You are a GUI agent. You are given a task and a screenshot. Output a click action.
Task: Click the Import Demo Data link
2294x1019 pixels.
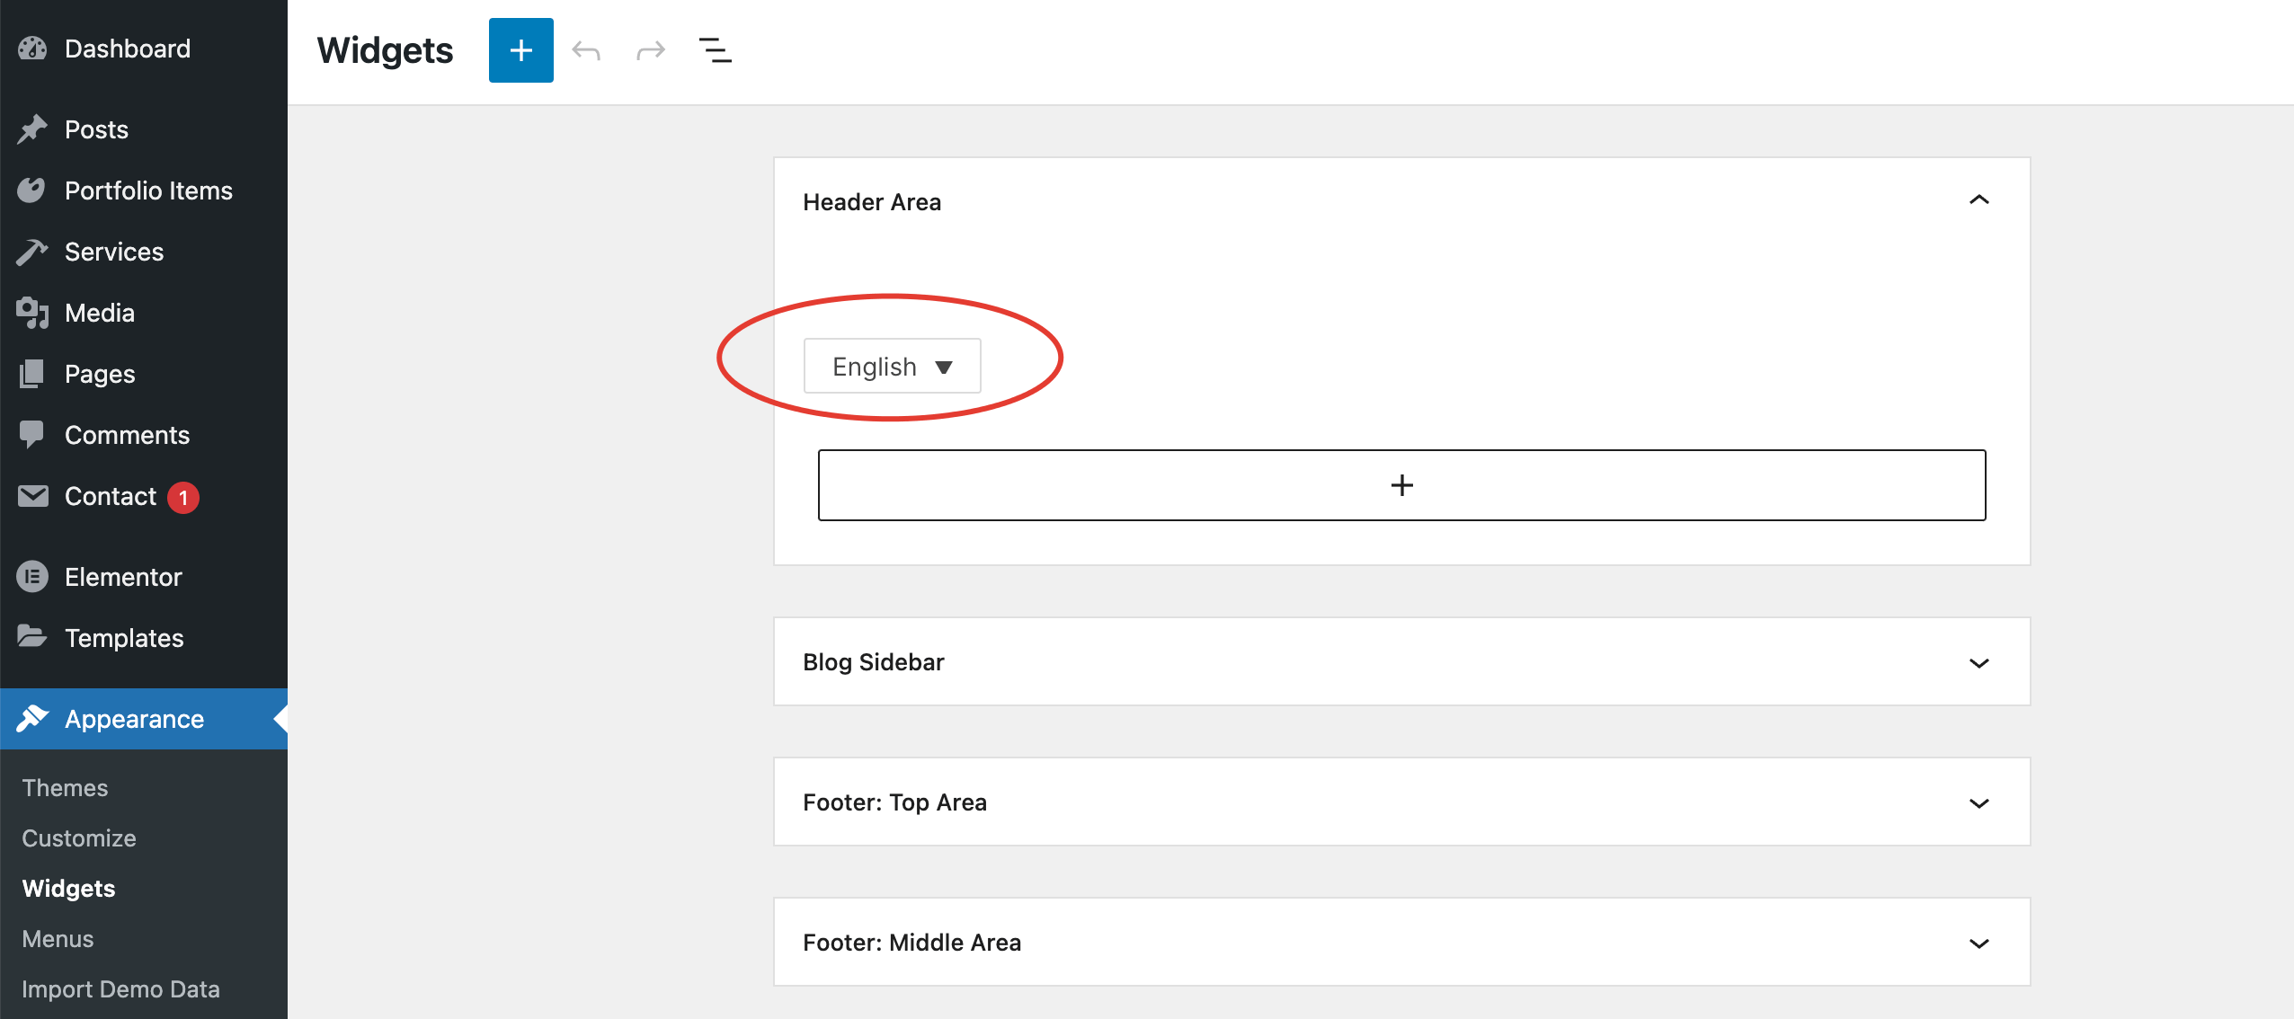[x=120, y=989]
